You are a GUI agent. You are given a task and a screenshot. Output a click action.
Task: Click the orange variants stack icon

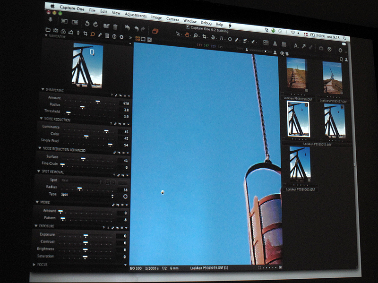(155, 31)
